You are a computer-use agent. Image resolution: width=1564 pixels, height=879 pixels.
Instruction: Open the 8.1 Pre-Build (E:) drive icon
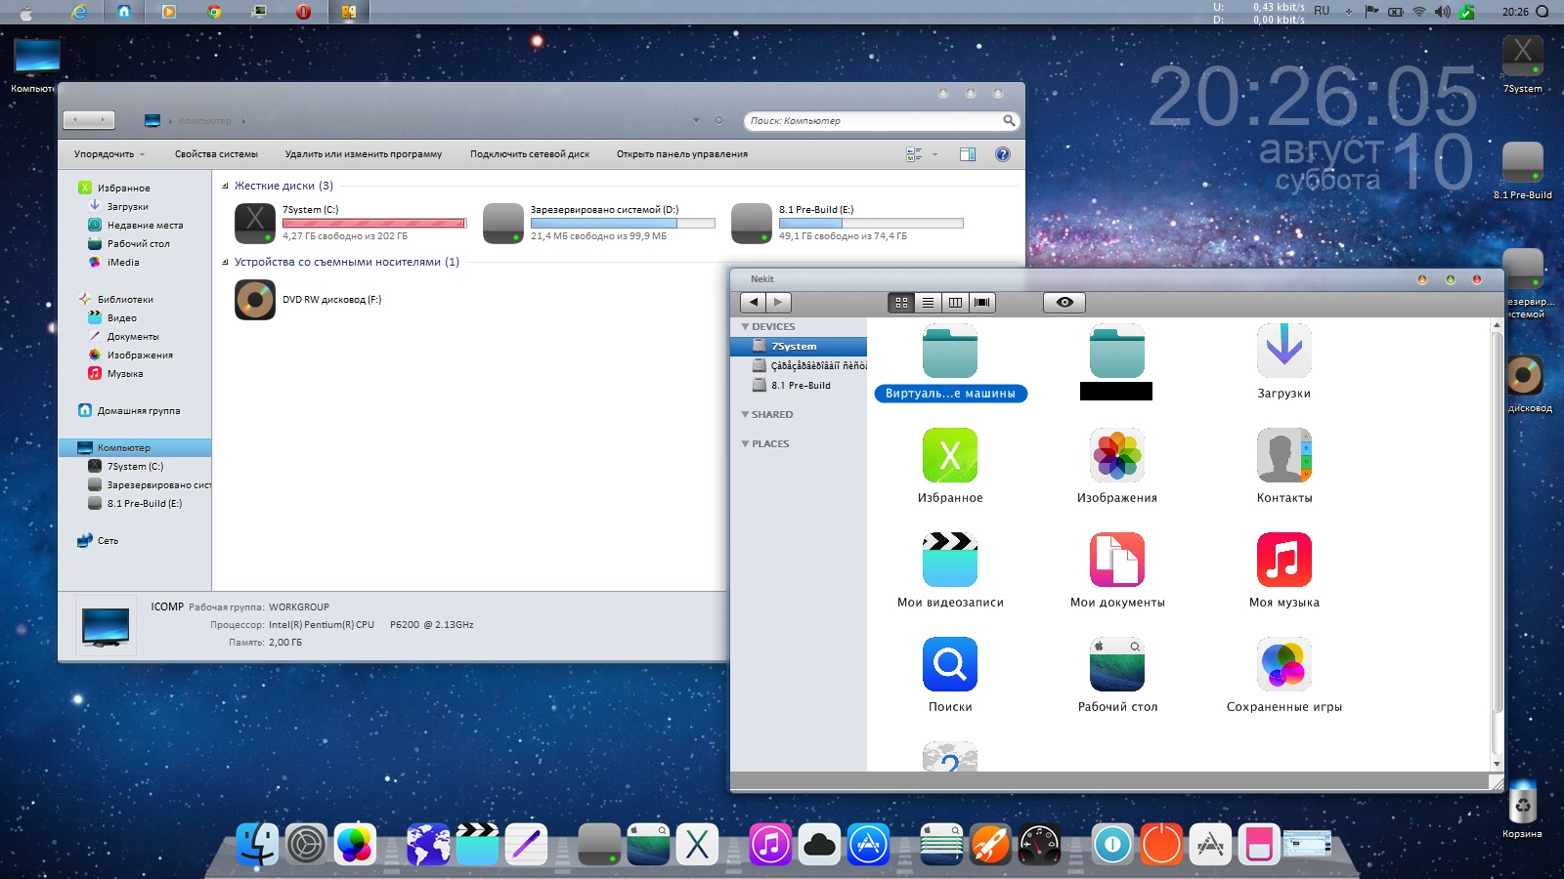pyautogui.click(x=752, y=223)
